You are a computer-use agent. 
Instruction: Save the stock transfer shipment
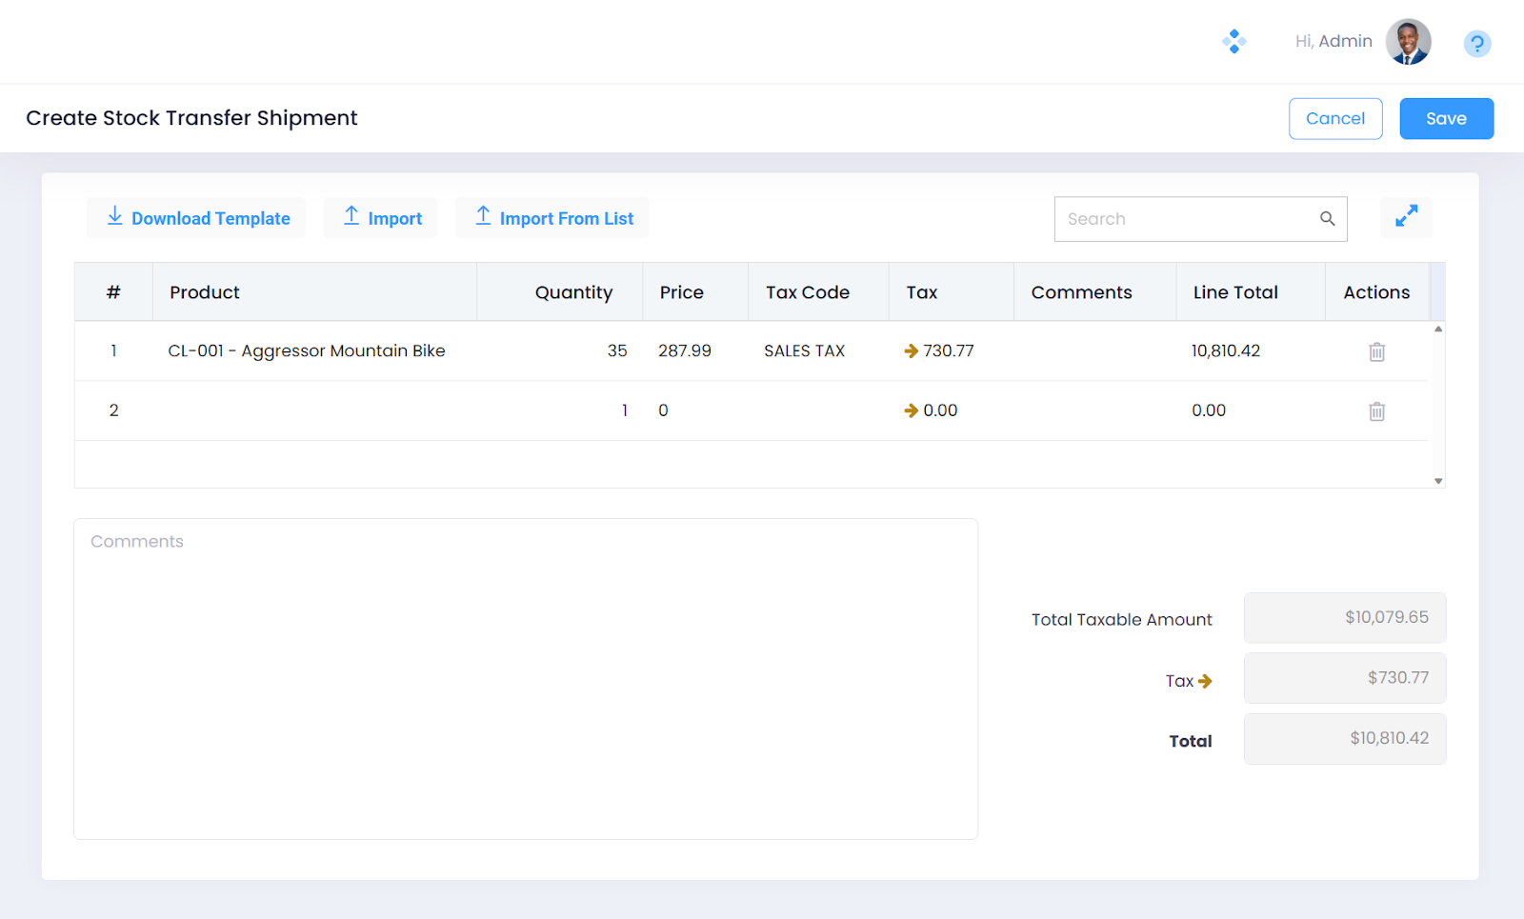pyautogui.click(x=1445, y=119)
